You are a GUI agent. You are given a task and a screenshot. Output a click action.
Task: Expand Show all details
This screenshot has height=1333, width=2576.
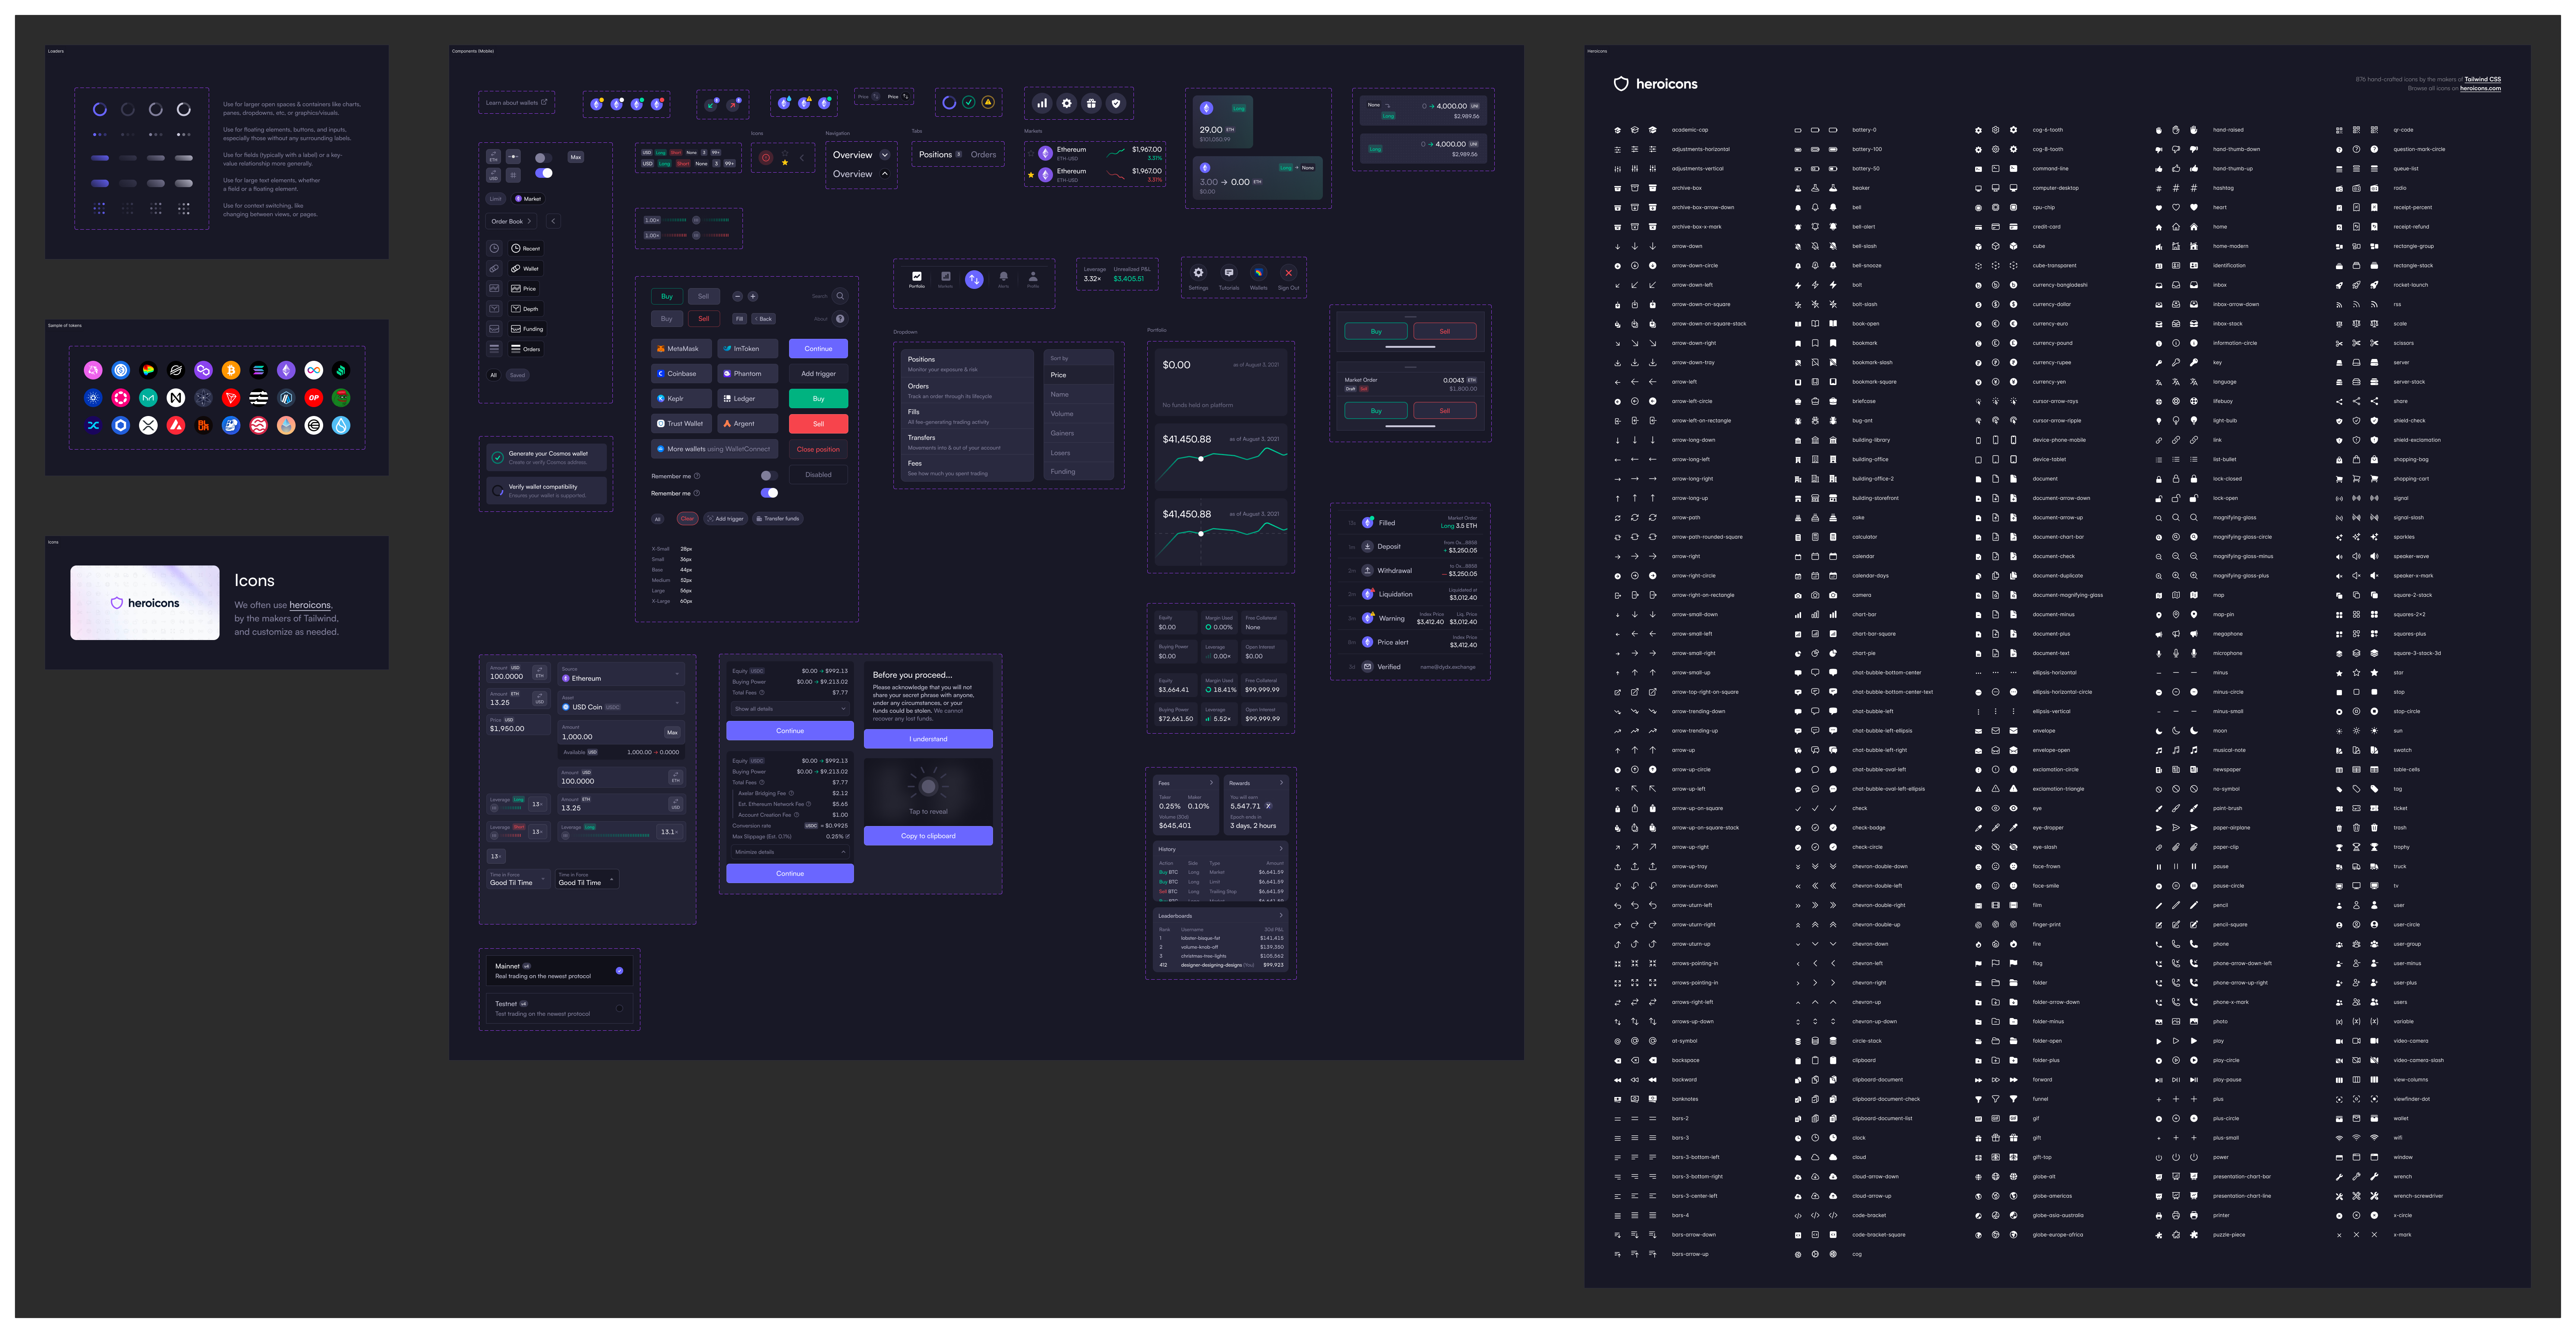[x=789, y=709]
